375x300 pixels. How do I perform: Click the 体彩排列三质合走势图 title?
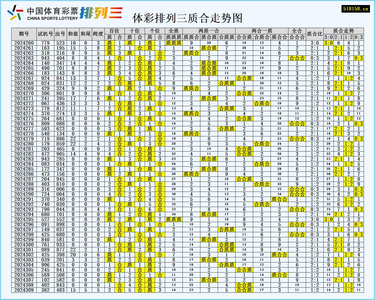tap(188, 18)
